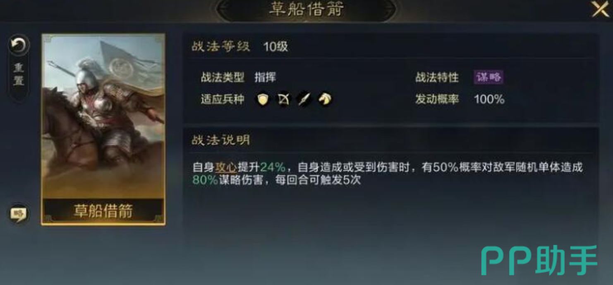Tap the spear troop type icon
The width and height of the screenshot is (613, 285).
[304, 99]
